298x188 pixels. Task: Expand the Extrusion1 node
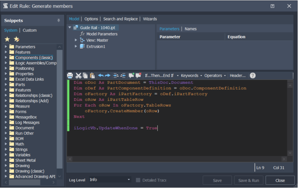click(76, 46)
